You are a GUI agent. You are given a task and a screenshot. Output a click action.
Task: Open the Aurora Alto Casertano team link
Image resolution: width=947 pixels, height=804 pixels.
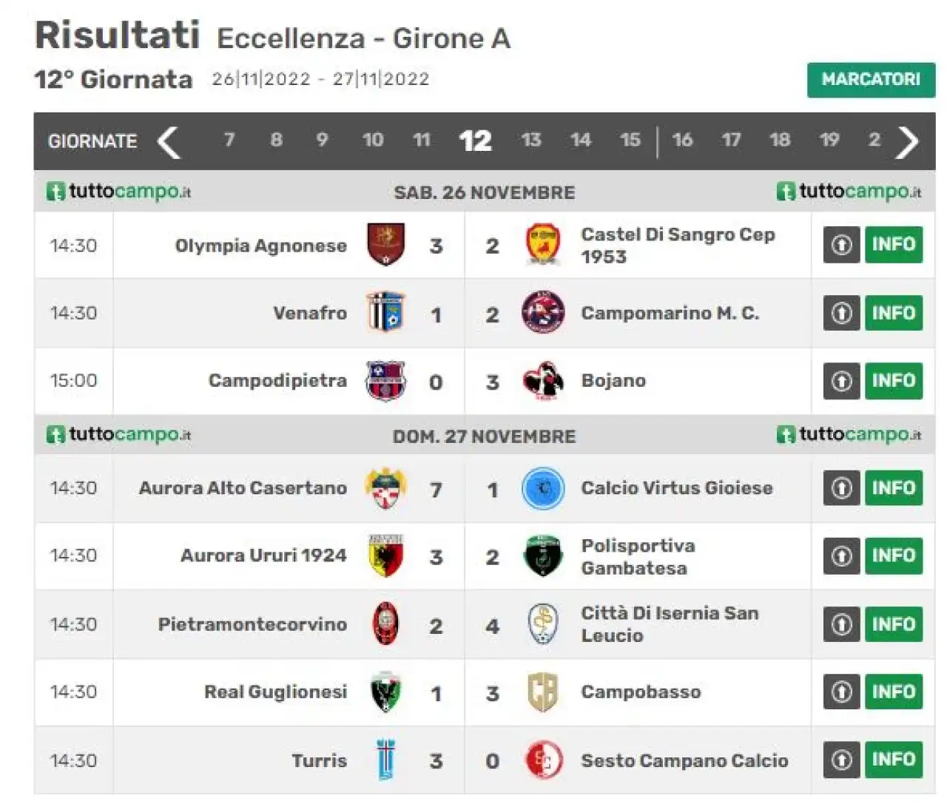[243, 488]
